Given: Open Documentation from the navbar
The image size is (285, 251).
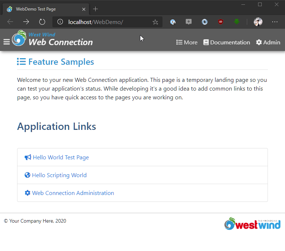Looking at the screenshot, I should (x=226, y=42).
